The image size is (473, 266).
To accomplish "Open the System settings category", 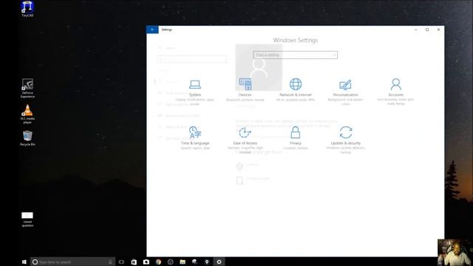I will point(195,92).
